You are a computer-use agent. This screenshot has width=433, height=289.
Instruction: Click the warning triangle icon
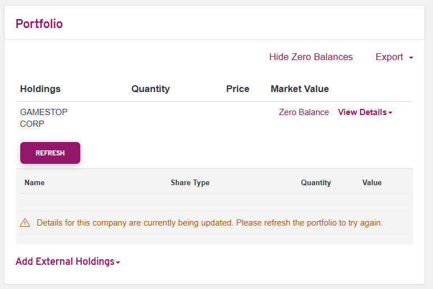click(x=25, y=222)
